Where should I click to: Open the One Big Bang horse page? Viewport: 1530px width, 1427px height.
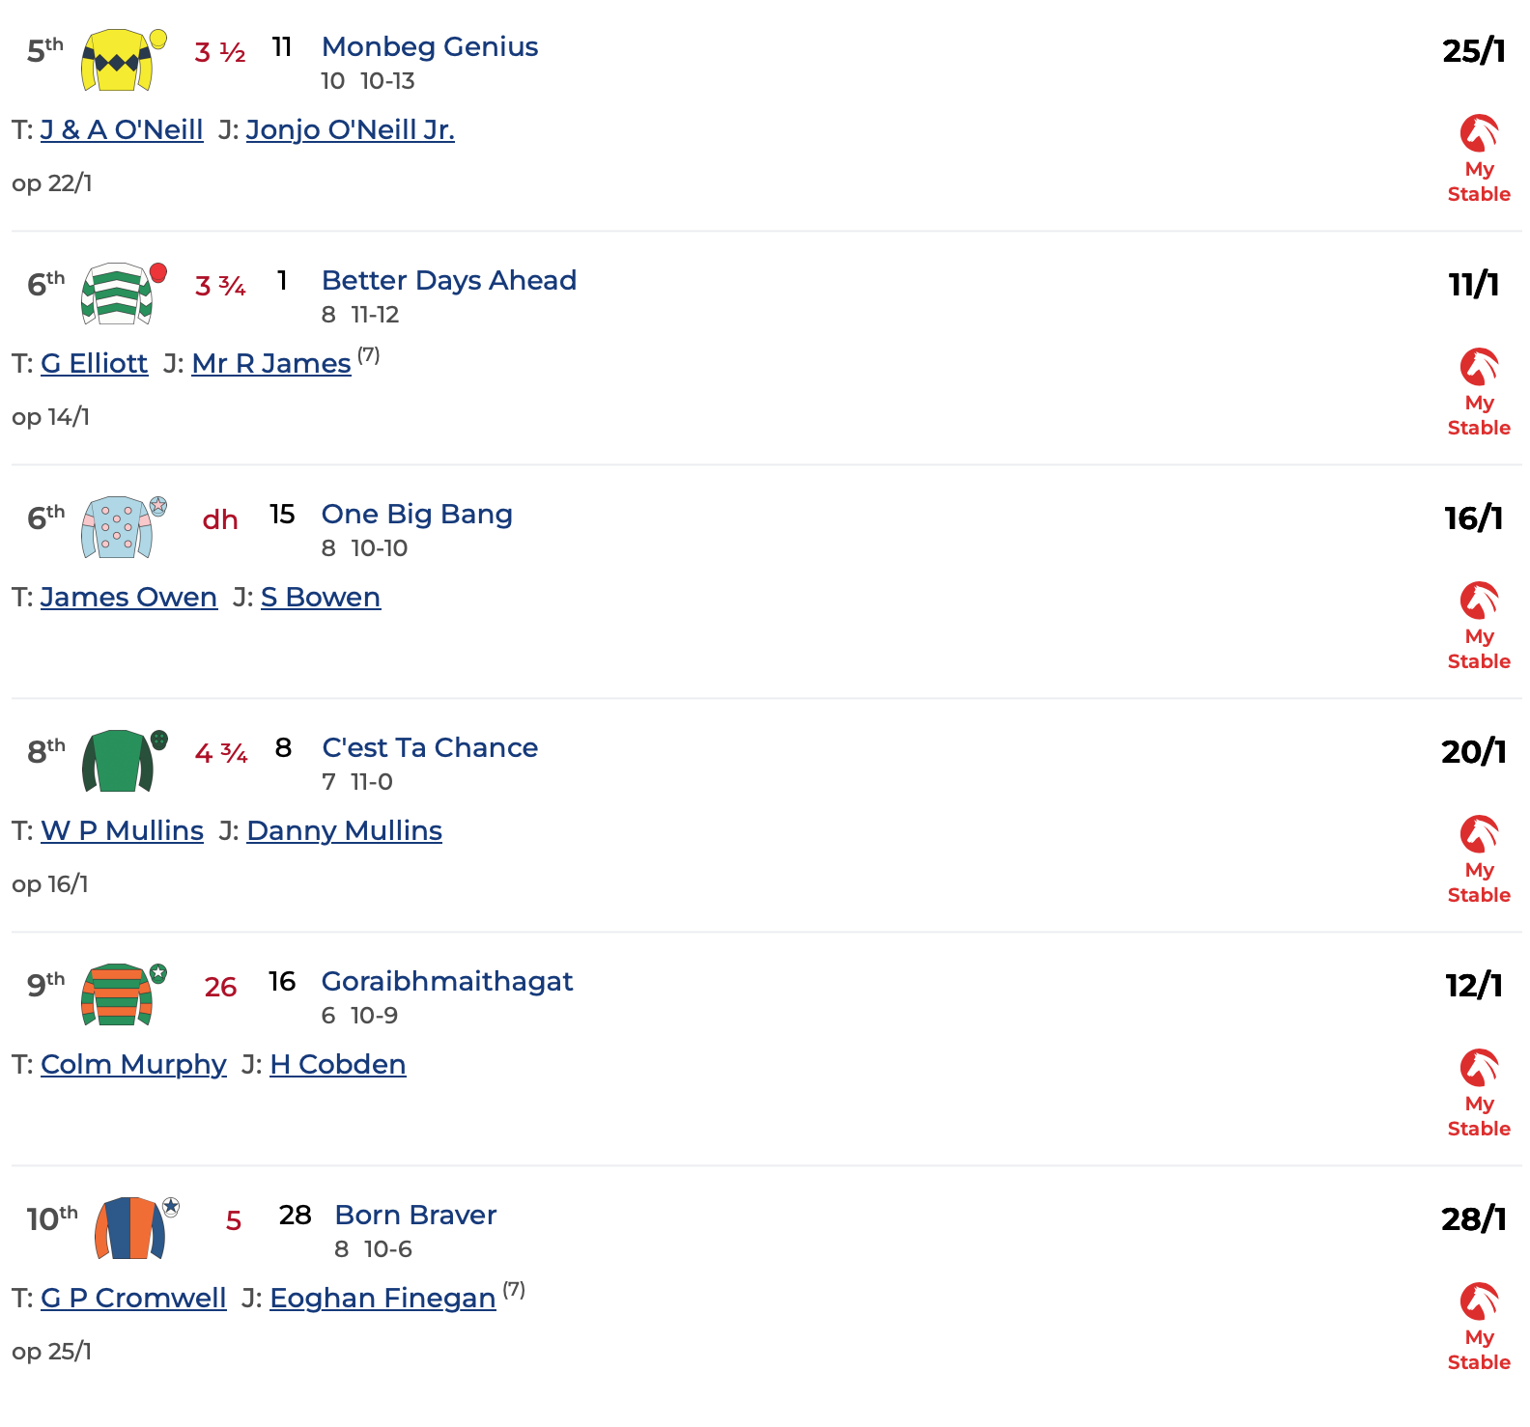click(x=416, y=514)
